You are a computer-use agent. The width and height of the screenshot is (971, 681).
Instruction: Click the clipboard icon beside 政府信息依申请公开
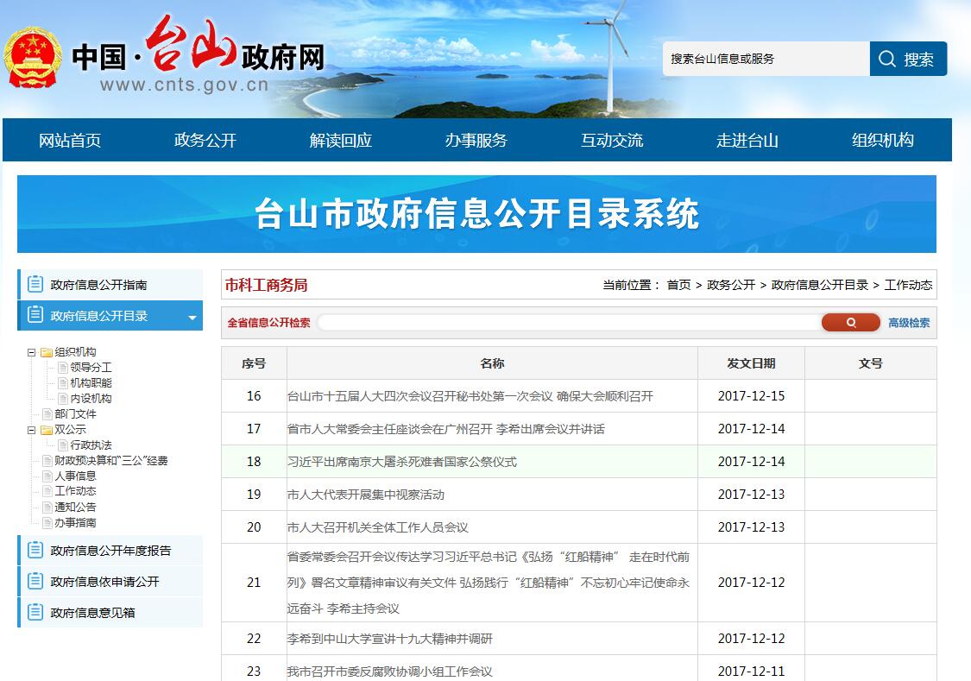pyautogui.click(x=35, y=581)
